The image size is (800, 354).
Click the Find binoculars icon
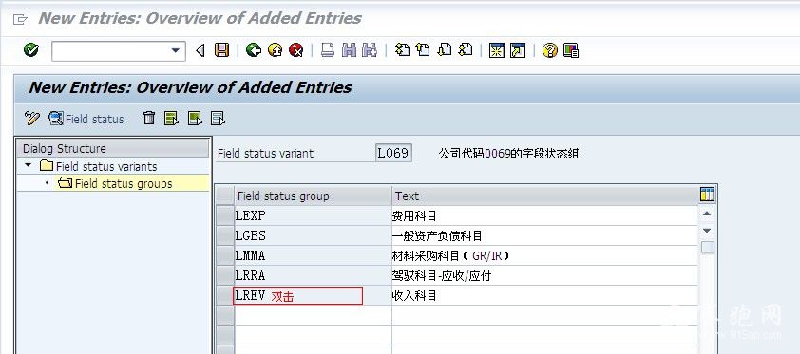tap(349, 50)
